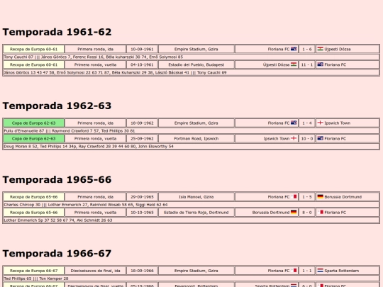The height and width of the screenshot is (287, 383).
Task: Select the Temporada 1965-66 heading
Action: point(57,179)
